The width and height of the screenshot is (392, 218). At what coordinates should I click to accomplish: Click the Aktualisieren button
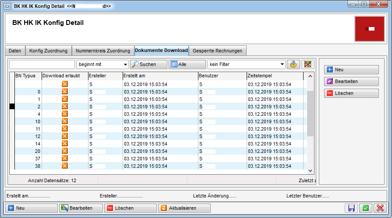(x=184, y=208)
